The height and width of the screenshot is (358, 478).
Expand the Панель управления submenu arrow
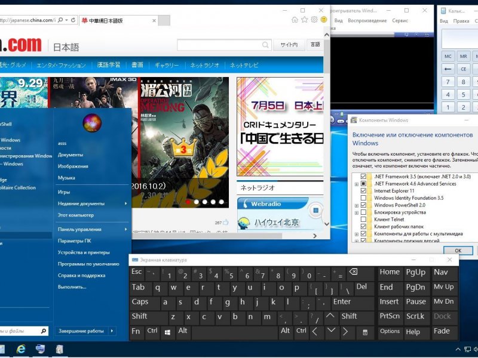(x=125, y=229)
